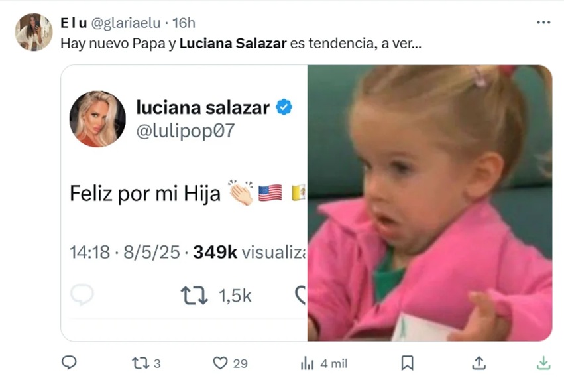Open the Elu display name link
This screenshot has height=382, width=564.
coord(74,23)
